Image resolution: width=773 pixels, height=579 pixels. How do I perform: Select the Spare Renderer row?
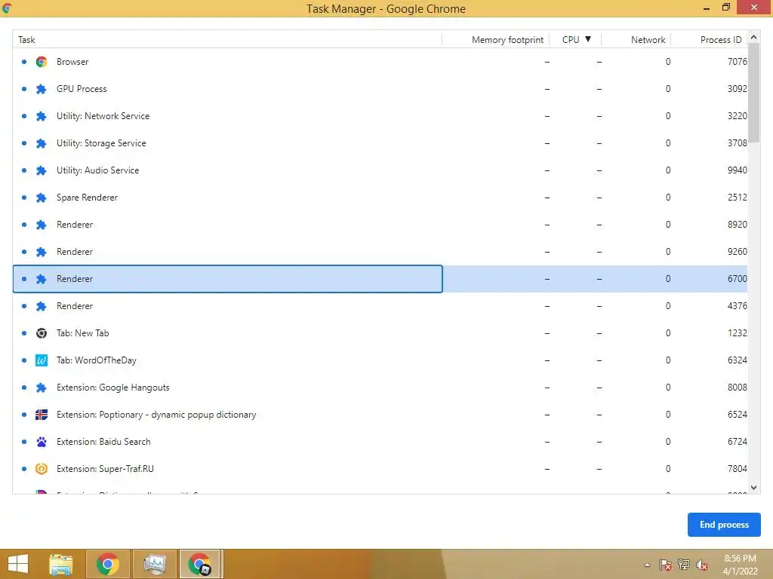click(380, 198)
